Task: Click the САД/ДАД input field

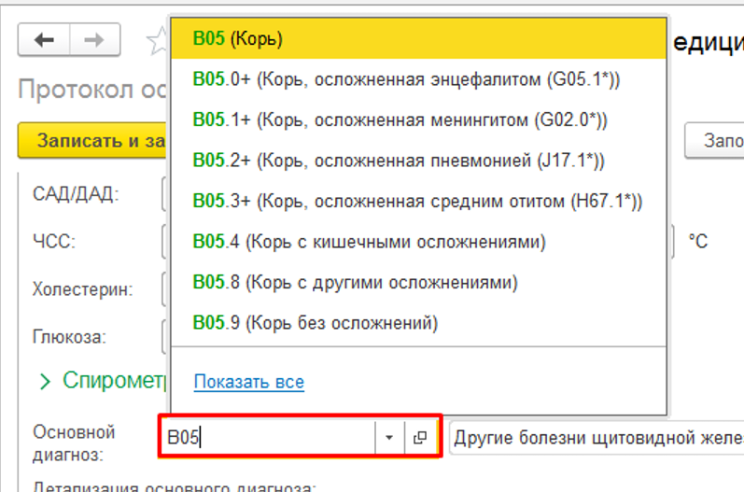Action: click(164, 194)
